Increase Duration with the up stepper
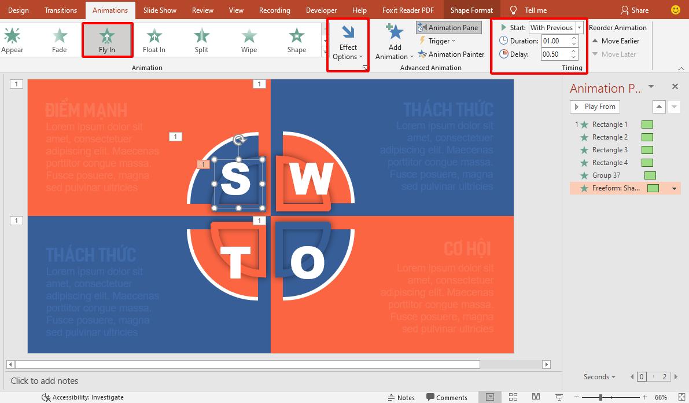 573,37
